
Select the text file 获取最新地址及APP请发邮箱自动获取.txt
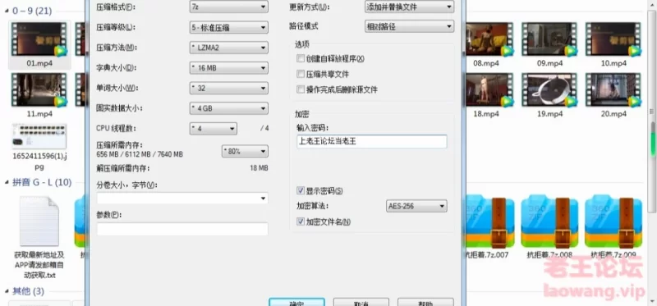tap(39, 221)
